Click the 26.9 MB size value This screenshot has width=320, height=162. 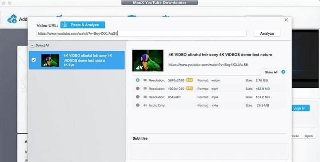tap(263, 105)
